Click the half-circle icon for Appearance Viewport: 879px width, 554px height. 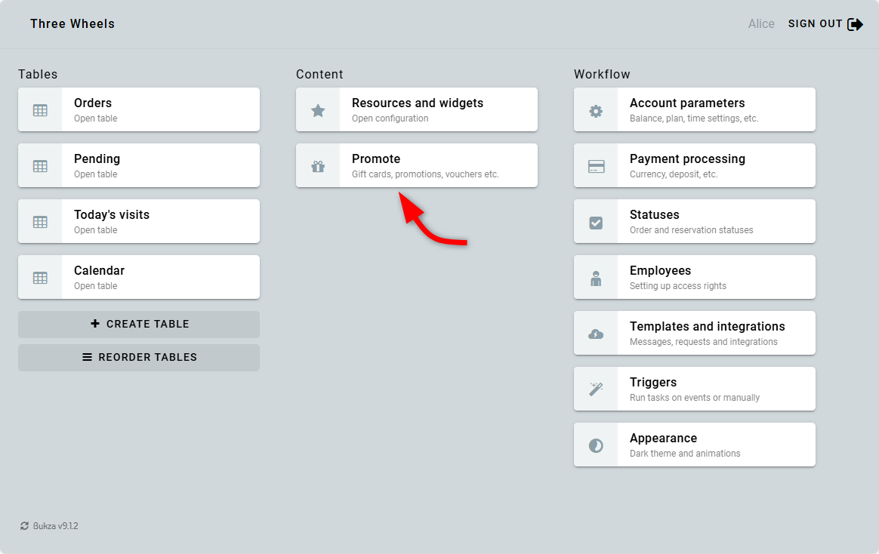(596, 445)
